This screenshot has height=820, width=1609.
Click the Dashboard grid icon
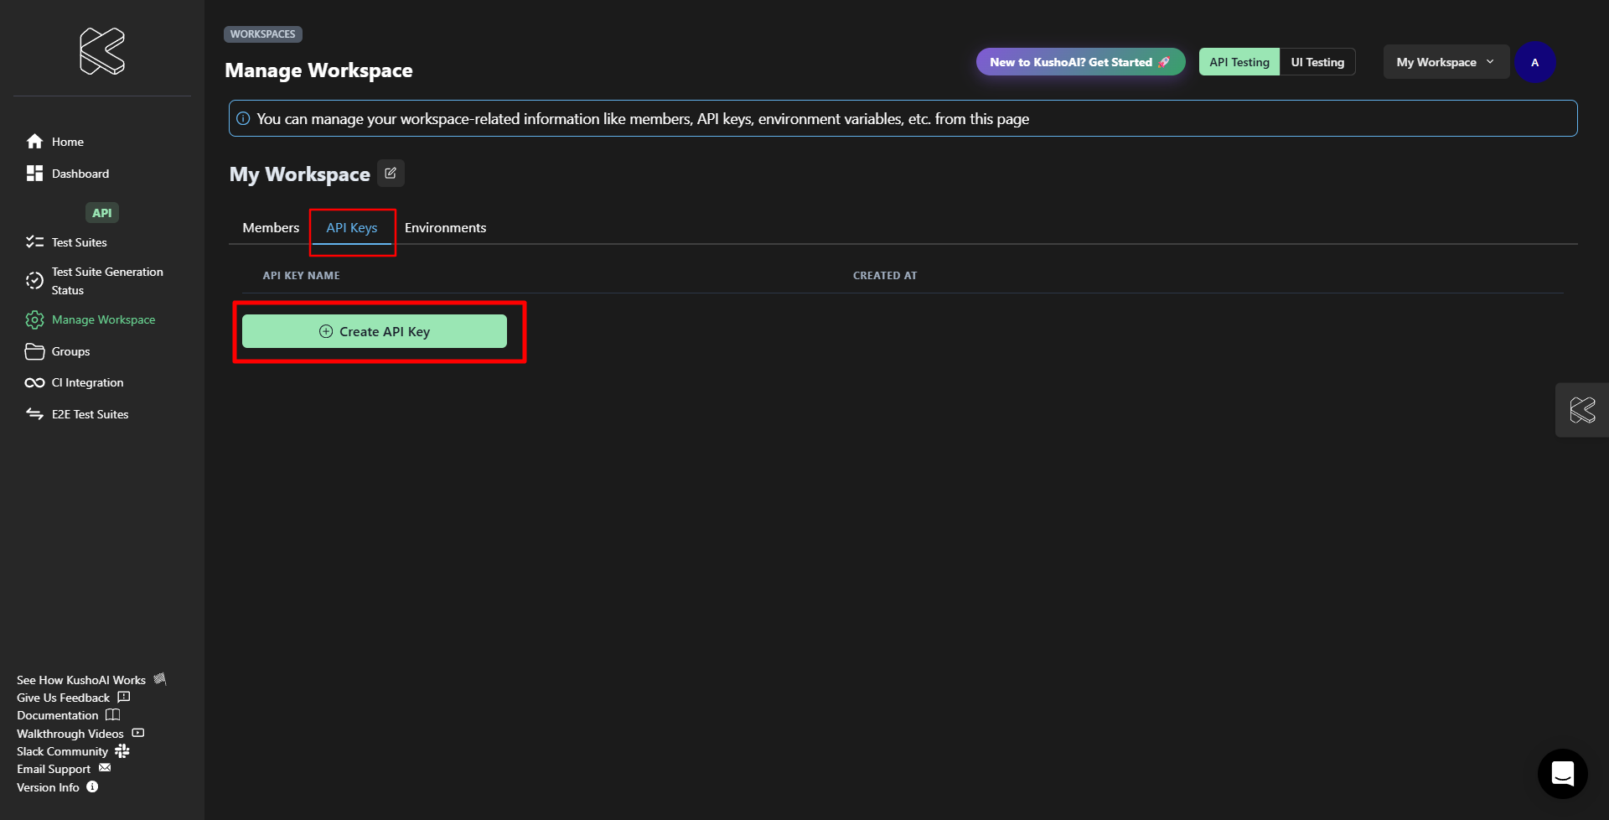[x=34, y=174]
